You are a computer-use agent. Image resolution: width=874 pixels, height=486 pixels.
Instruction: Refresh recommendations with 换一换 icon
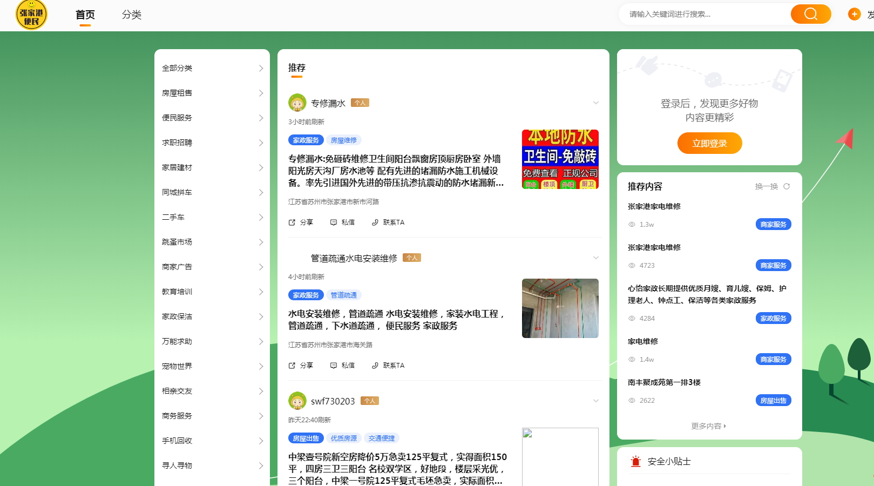(787, 186)
